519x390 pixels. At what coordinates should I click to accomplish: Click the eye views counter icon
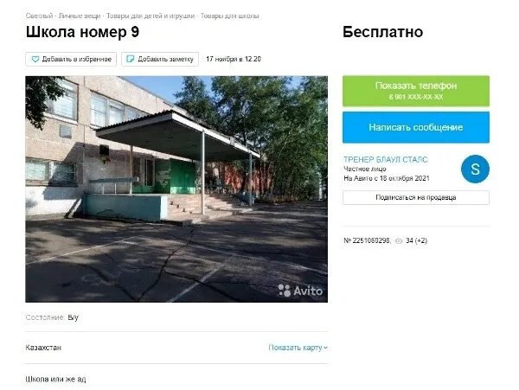point(399,240)
